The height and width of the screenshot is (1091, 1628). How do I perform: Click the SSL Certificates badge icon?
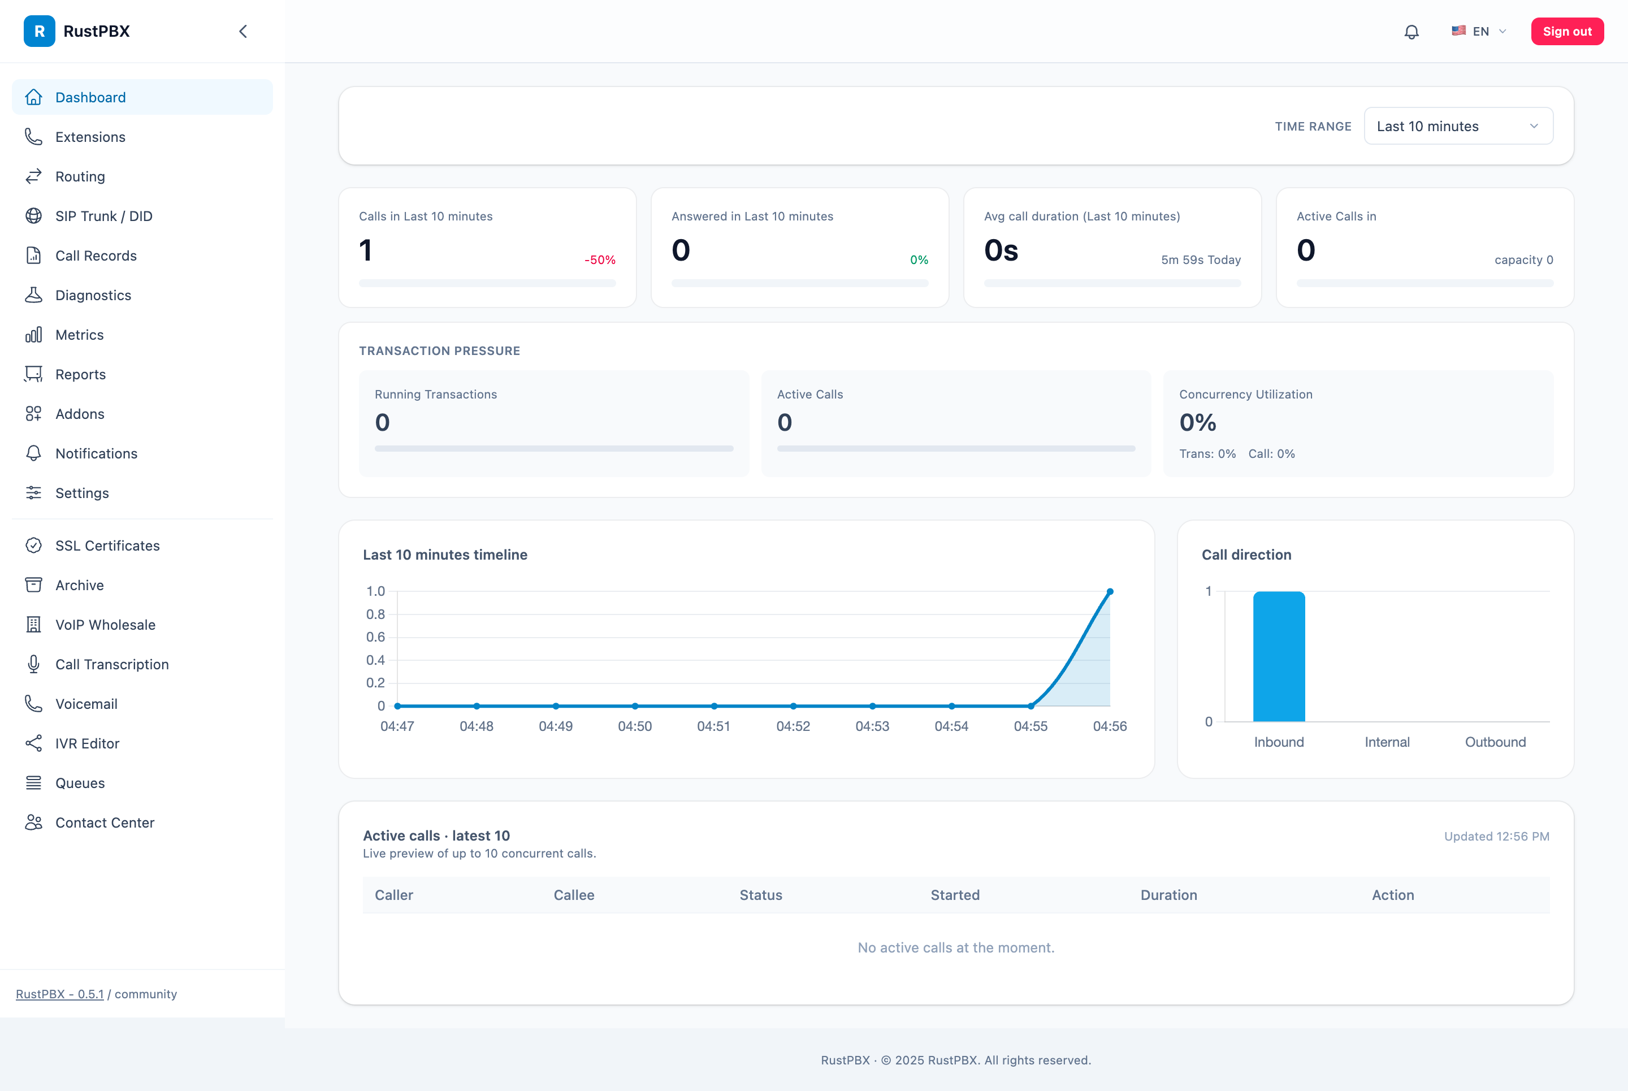[33, 546]
